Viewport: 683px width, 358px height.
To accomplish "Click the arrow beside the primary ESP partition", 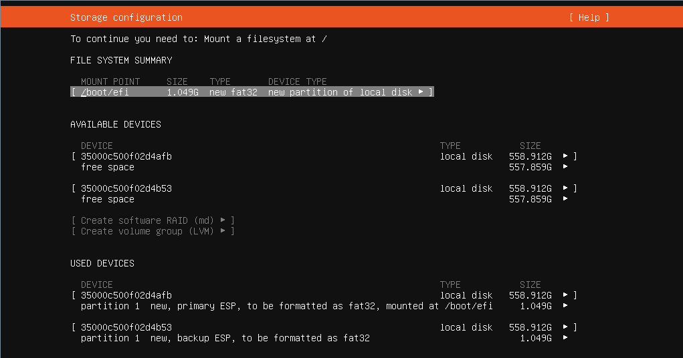I will [565, 306].
